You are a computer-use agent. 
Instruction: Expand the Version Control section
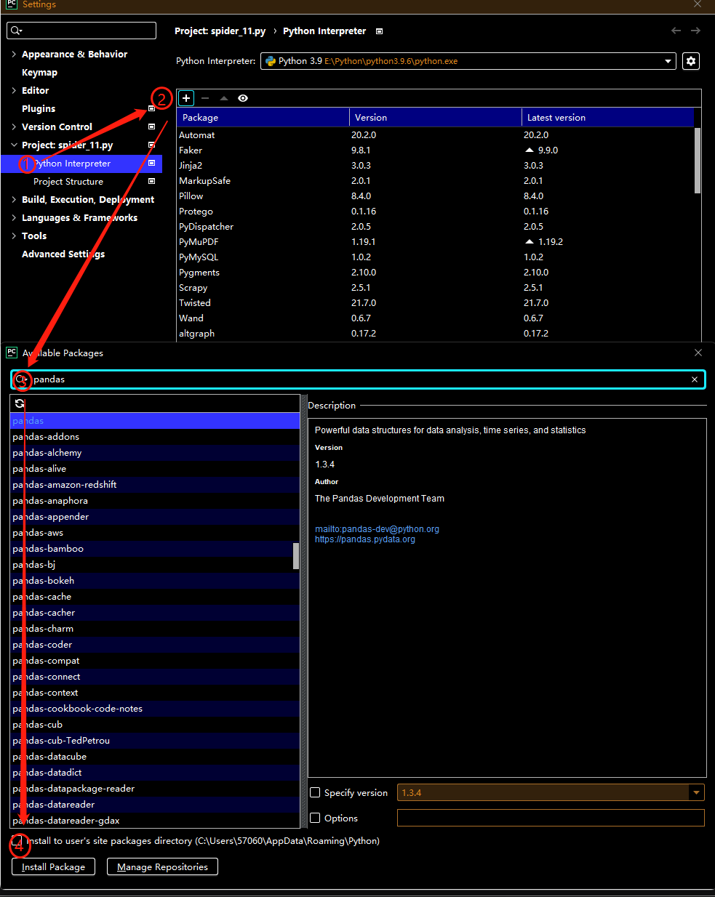[14, 126]
